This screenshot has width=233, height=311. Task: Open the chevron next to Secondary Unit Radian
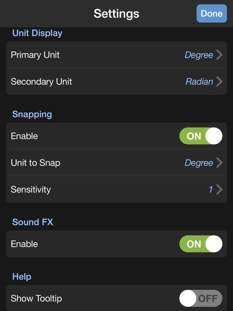click(x=219, y=81)
